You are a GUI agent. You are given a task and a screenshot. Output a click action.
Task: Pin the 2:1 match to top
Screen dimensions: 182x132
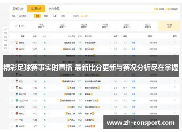175,81
